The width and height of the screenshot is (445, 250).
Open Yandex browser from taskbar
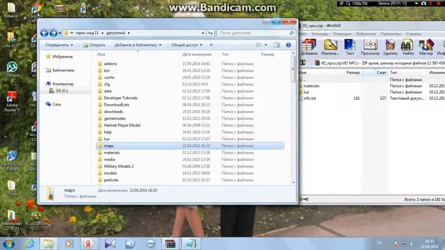coord(88,244)
